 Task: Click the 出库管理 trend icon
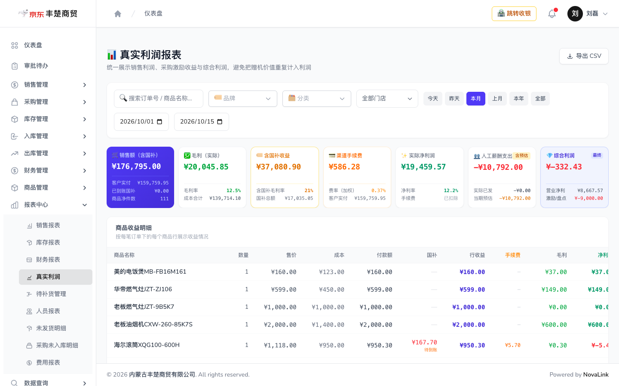[x=15, y=154]
